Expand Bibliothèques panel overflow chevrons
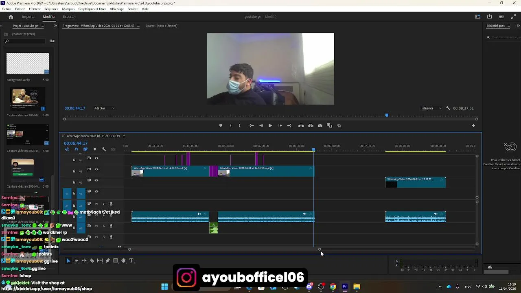521x293 pixels. 518,26
